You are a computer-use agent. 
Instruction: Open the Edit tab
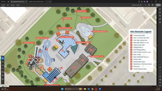click(8, 5)
